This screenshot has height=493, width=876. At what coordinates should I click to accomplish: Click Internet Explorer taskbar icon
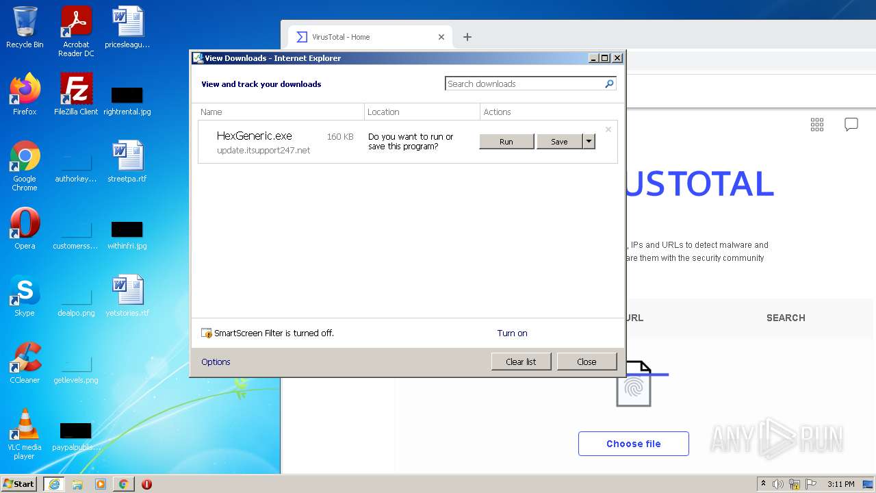53,484
